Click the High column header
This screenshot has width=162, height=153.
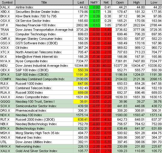137,2
